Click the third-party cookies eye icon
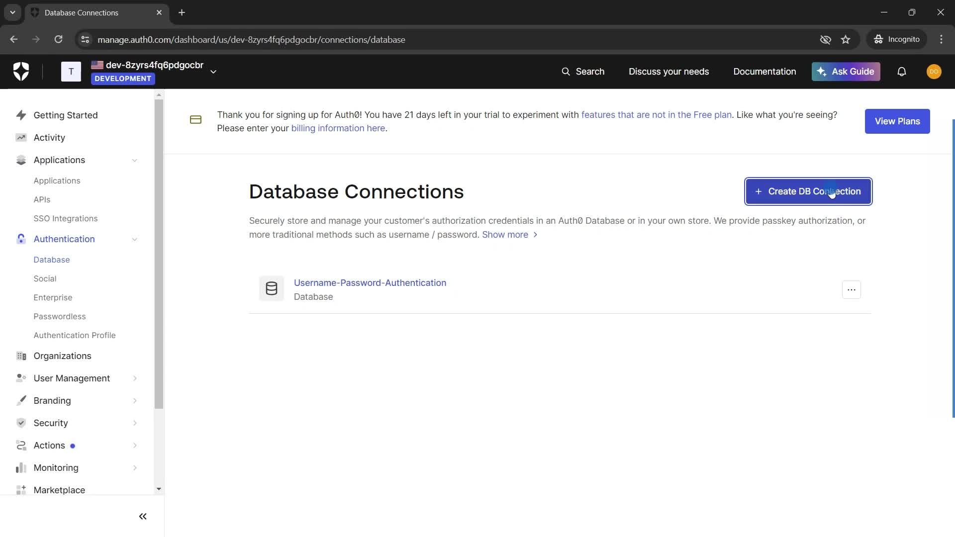Image resolution: width=955 pixels, height=537 pixels. pyautogui.click(x=825, y=39)
